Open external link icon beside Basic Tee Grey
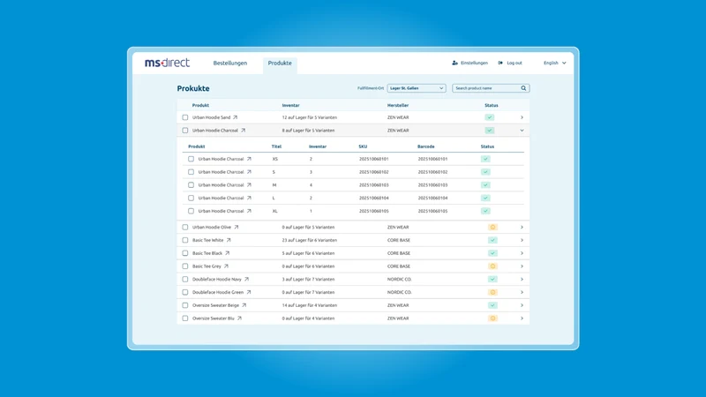 (x=226, y=266)
